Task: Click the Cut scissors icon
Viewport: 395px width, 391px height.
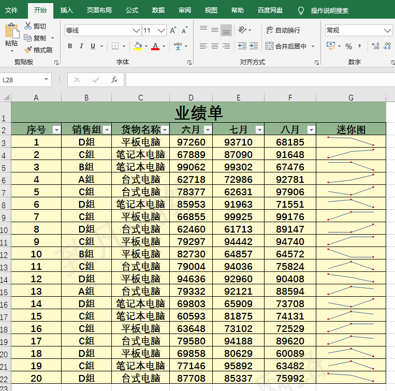Action: pos(28,26)
